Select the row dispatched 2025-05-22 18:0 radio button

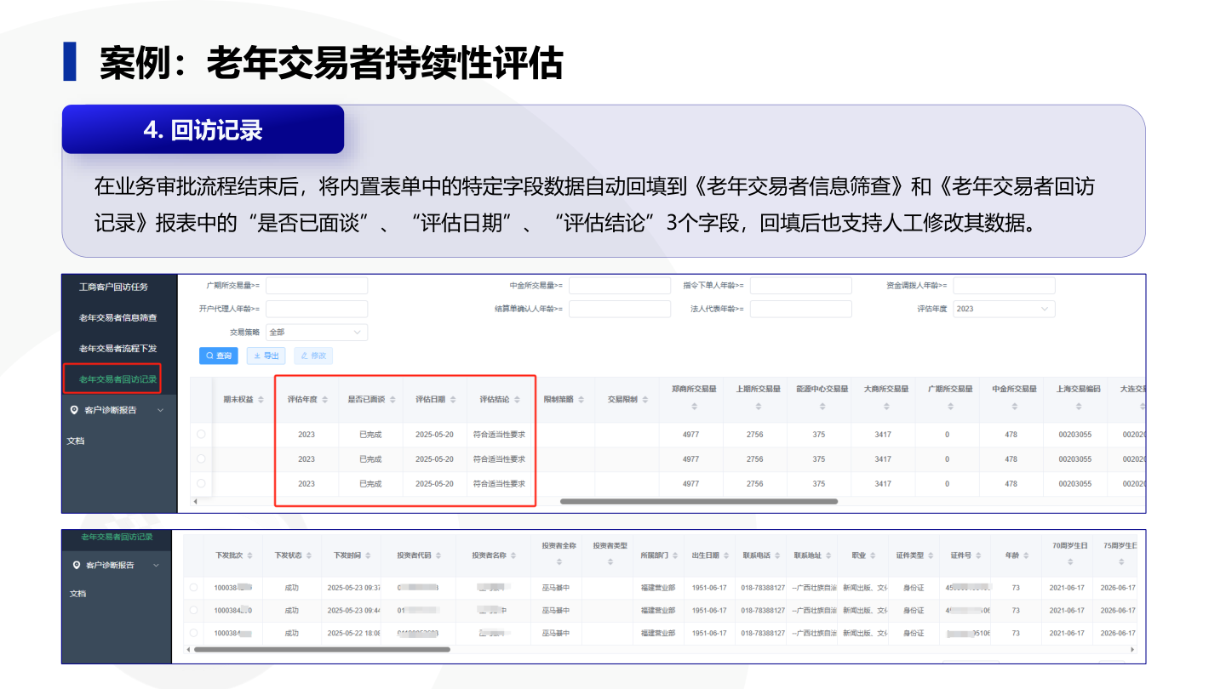[193, 633]
